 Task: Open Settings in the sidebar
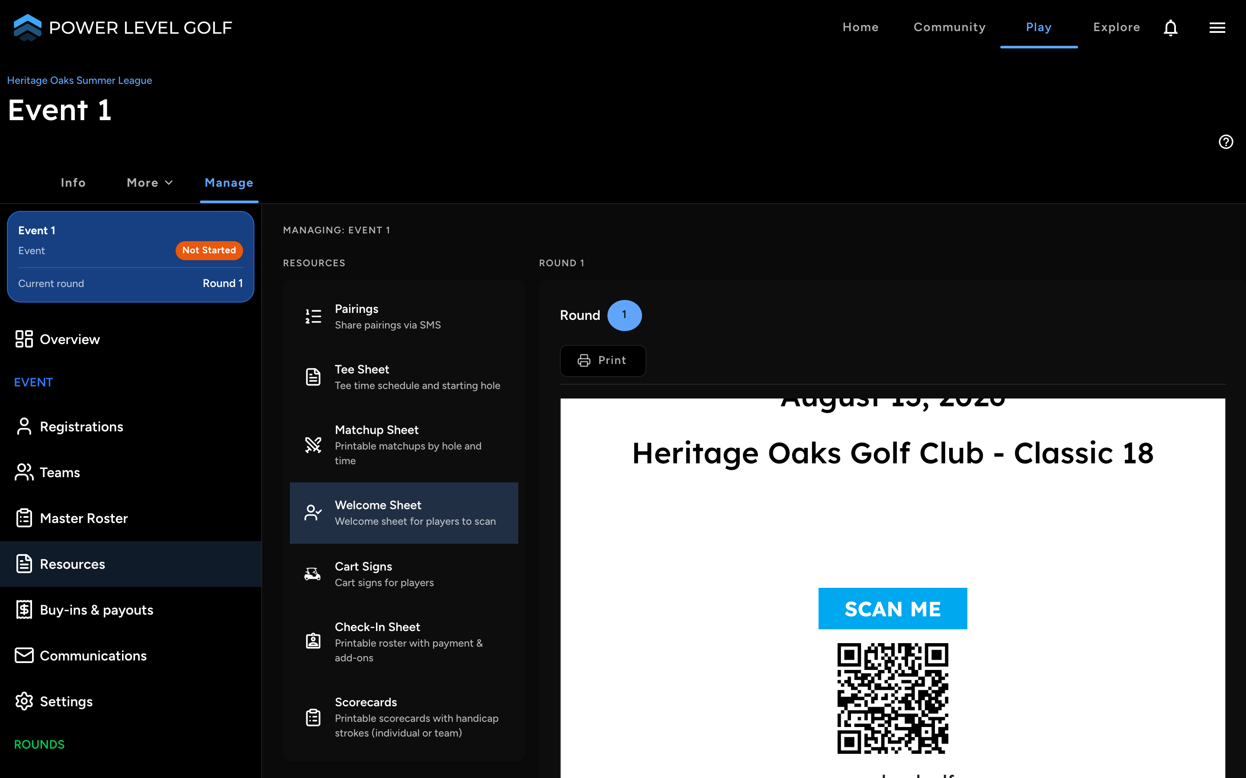(131, 701)
